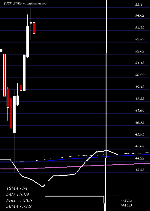This screenshot has width=150, height=211.
Task: Click the 45.08 price axis label
Action: (x=140, y=146)
